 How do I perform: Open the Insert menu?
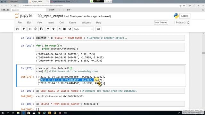point(51,23)
